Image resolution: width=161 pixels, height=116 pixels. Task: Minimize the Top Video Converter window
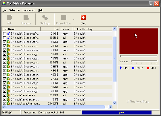click(x=151, y=4)
